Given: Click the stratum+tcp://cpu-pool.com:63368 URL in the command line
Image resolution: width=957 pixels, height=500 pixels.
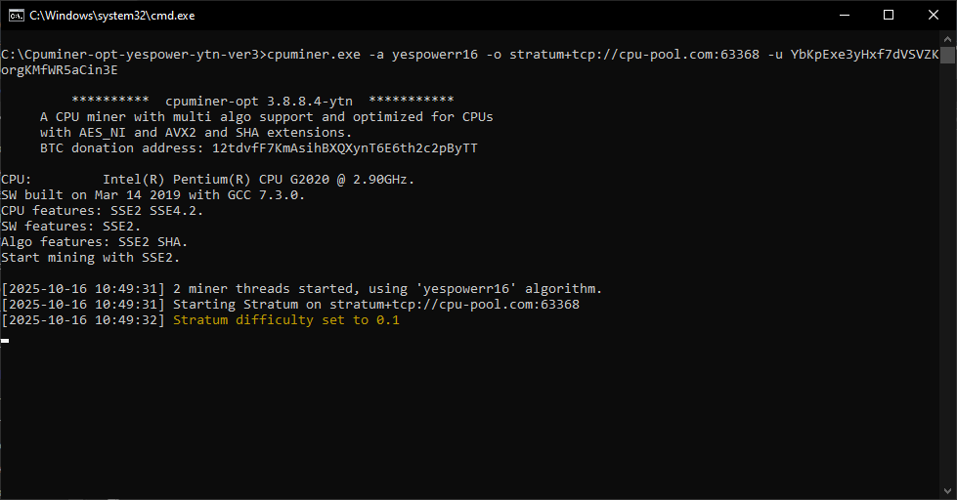Looking at the screenshot, I should tap(634, 55).
